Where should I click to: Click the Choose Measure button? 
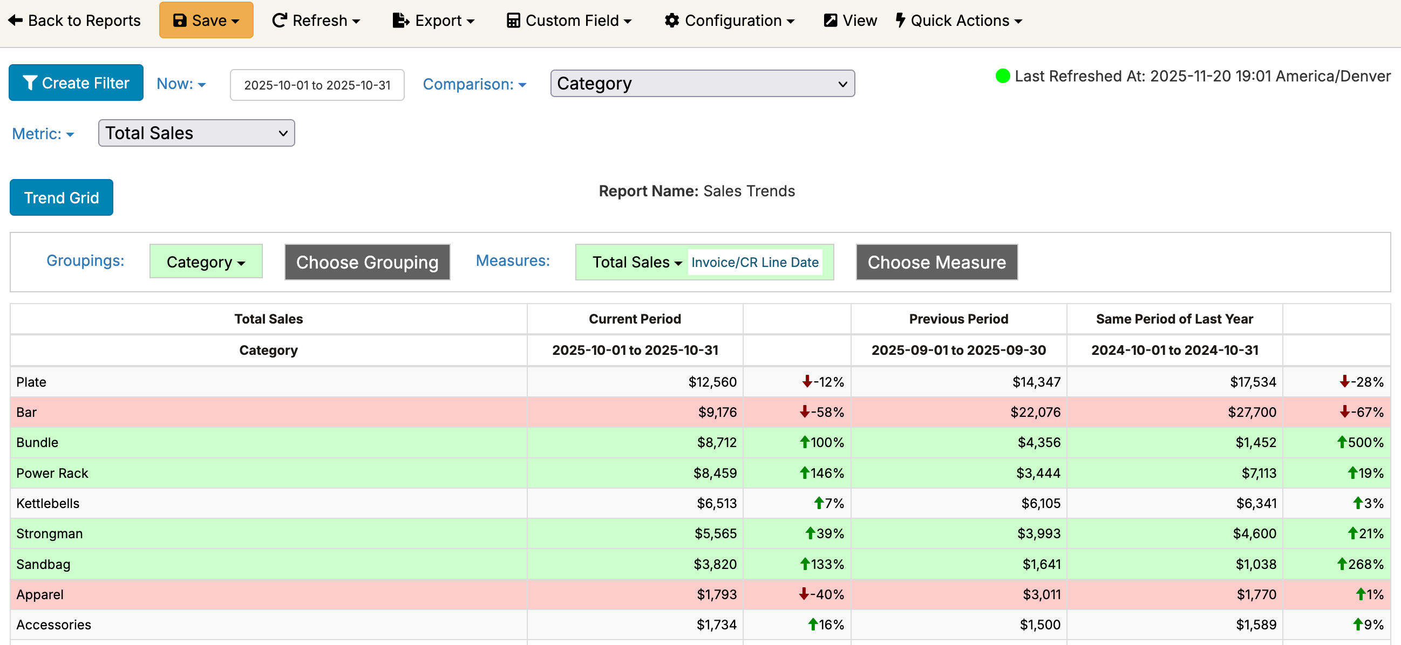click(x=936, y=263)
